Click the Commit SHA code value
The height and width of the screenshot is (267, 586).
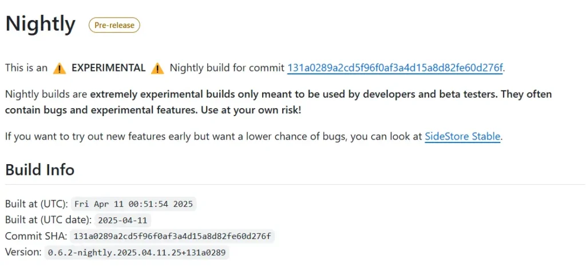coord(172,236)
